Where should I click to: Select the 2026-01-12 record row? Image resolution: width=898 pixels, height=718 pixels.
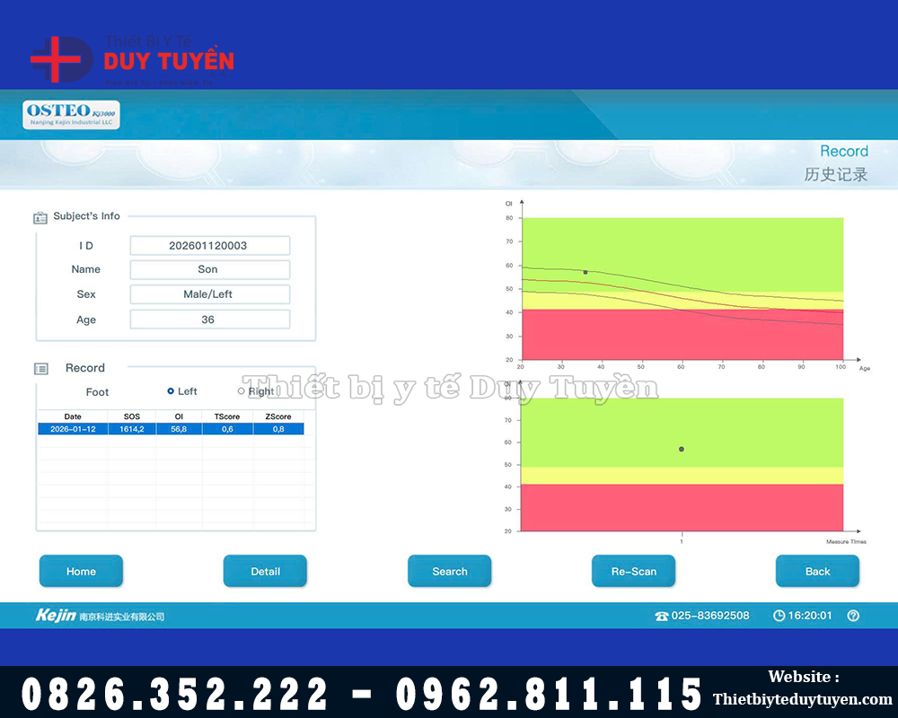171,429
